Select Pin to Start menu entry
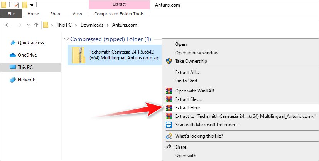The image size is (319, 161). point(186,80)
